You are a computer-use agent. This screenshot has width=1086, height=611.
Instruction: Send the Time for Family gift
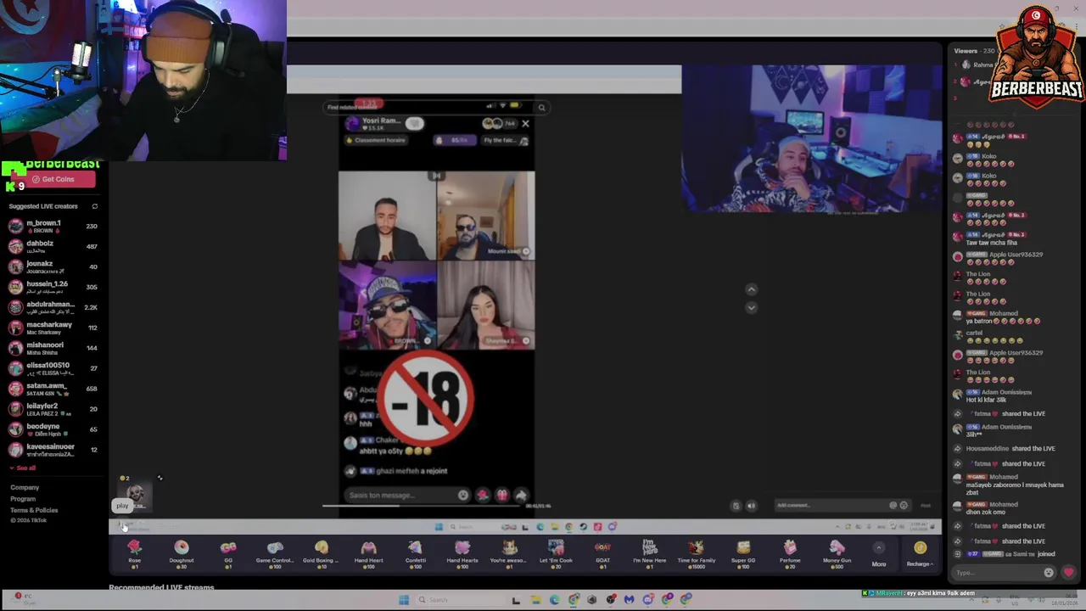697,553
